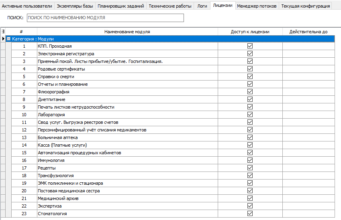Toggle license checkbox for Флюорография
This screenshot has width=341, height=220.
tap(250, 91)
